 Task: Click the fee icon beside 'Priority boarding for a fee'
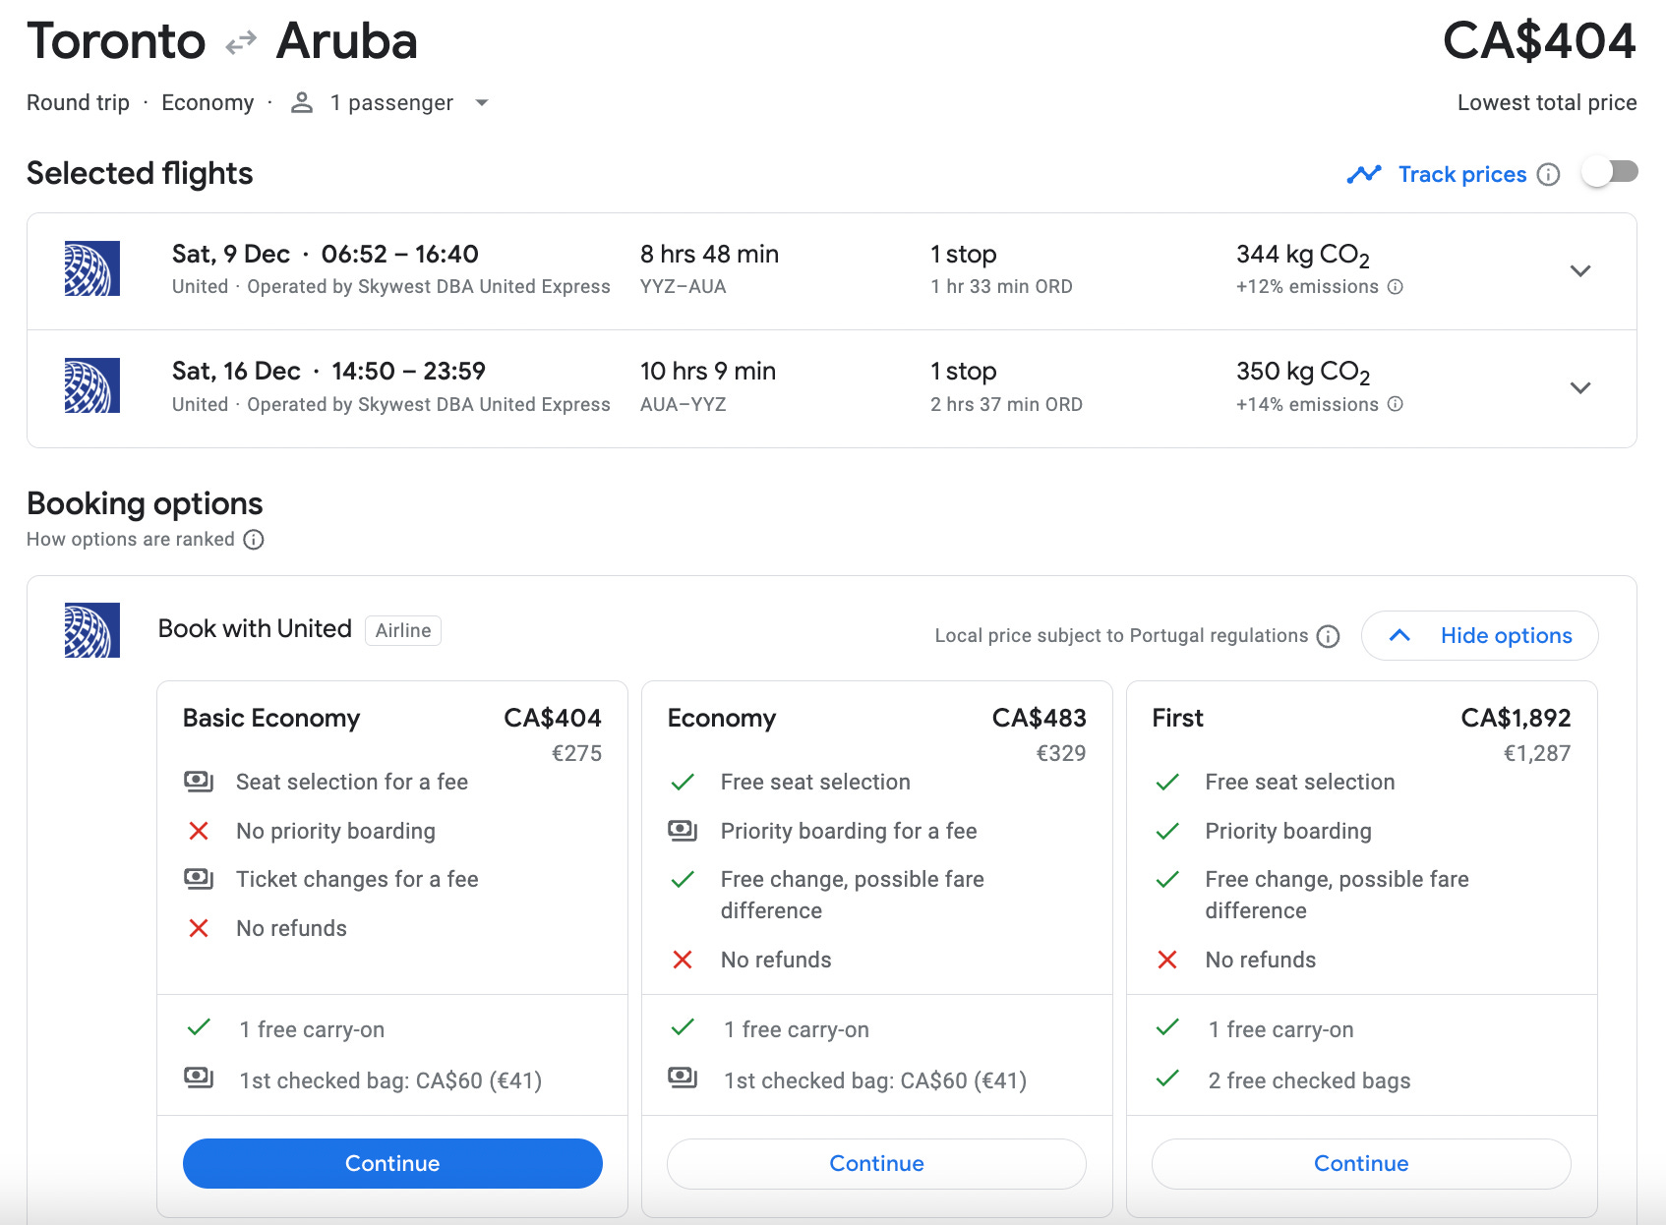tap(683, 831)
